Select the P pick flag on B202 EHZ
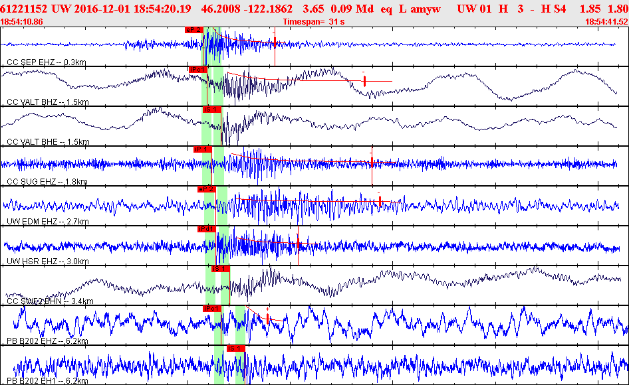The width and height of the screenshot is (629, 385). point(211,309)
